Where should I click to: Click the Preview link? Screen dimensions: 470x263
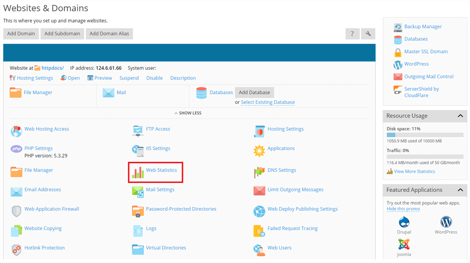click(x=103, y=78)
